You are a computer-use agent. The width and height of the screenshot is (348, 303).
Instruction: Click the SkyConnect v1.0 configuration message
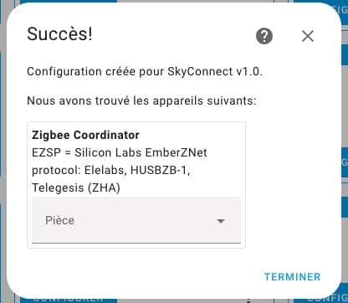pos(145,72)
